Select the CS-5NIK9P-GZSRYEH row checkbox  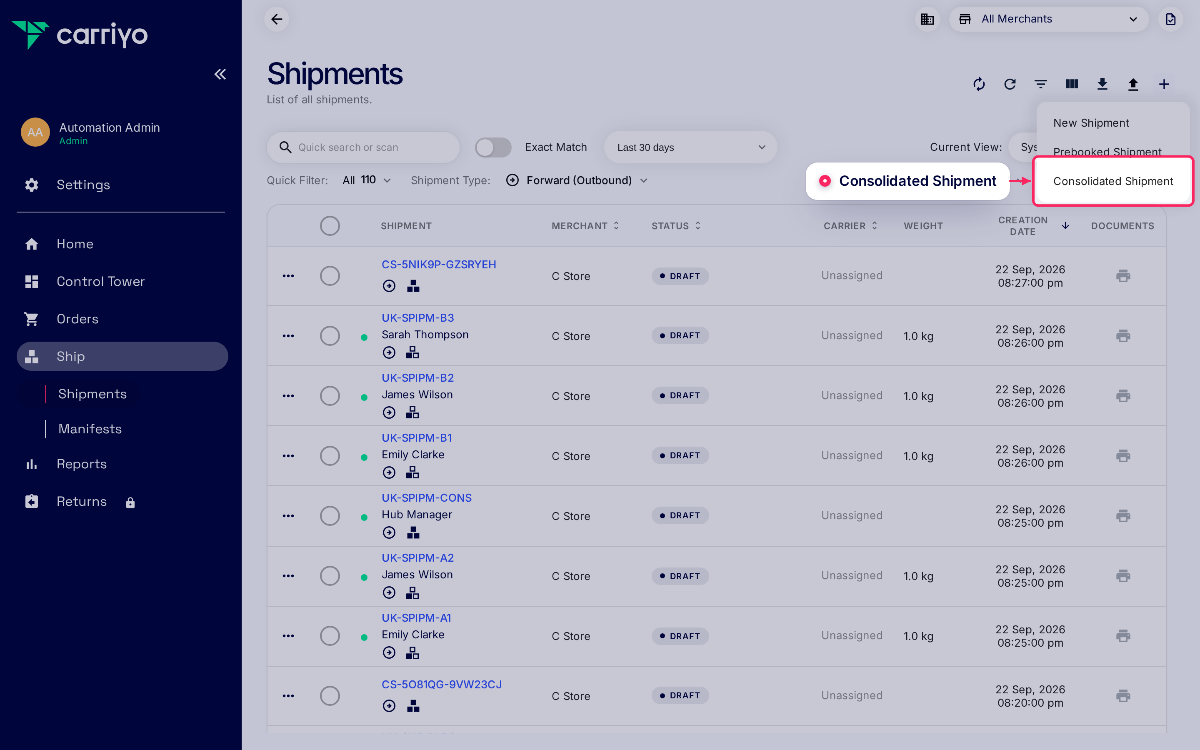330,276
